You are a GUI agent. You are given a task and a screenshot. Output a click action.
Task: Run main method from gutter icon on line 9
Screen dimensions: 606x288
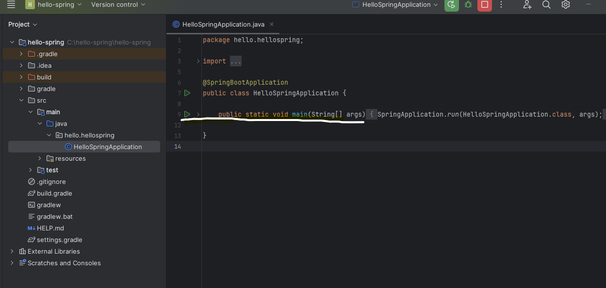187,114
